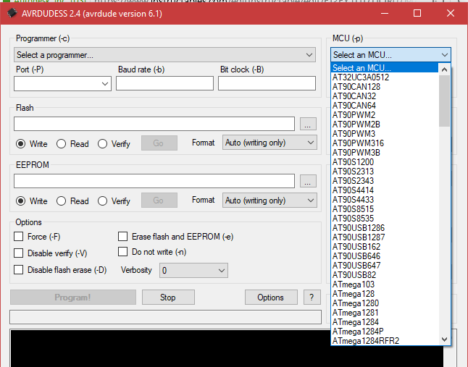This screenshot has height=367, width=468.
Task: Click the EEPROM Go button
Action: coord(159,201)
